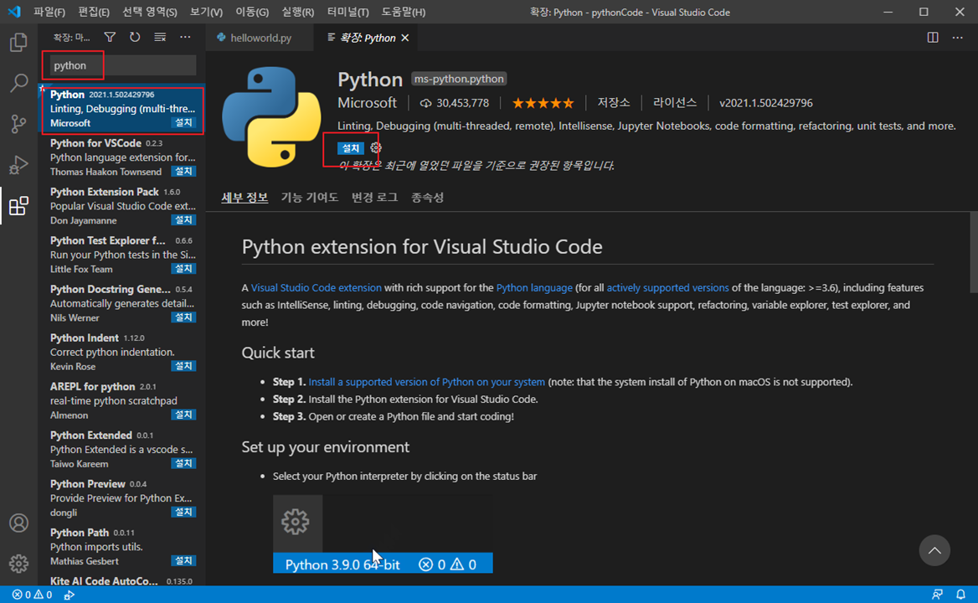Install Python Extension Pack from list
This screenshot has width=978, height=603.
coord(183,219)
